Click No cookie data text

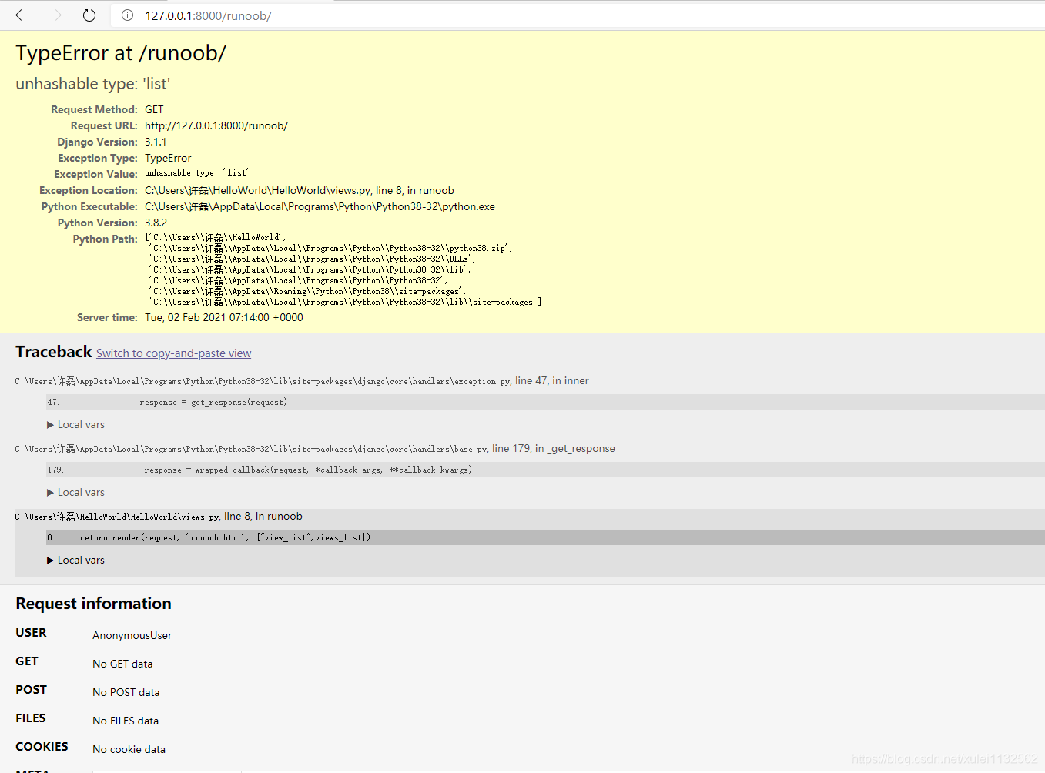pyautogui.click(x=129, y=749)
